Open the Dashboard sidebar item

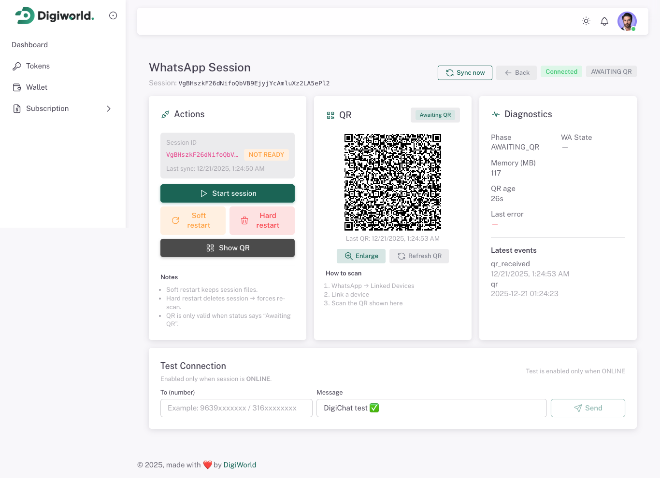click(x=30, y=45)
